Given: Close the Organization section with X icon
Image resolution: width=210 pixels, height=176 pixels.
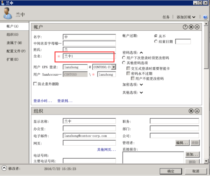Looking at the screenshot, I should tap(191, 111).
